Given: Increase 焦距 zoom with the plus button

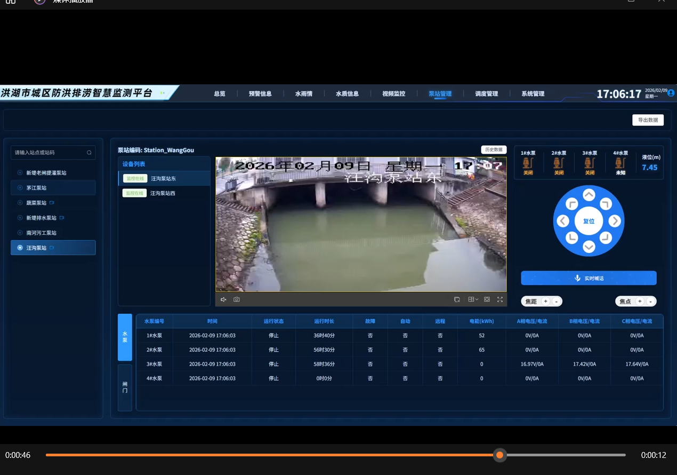Looking at the screenshot, I should pyautogui.click(x=545, y=302).
